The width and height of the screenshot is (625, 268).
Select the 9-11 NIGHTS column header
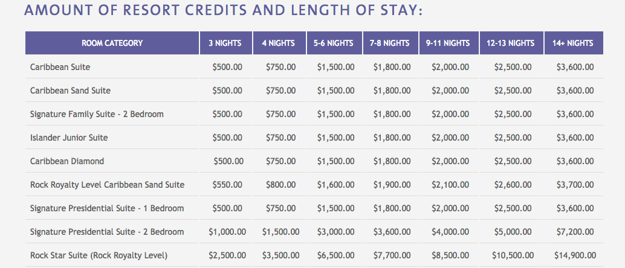click(449, 43)
